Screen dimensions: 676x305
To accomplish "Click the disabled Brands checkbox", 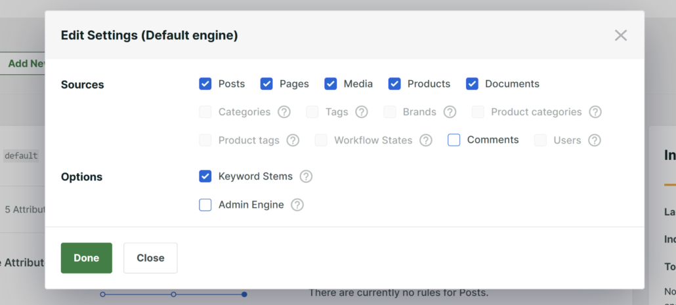I will tap(390, 112).
